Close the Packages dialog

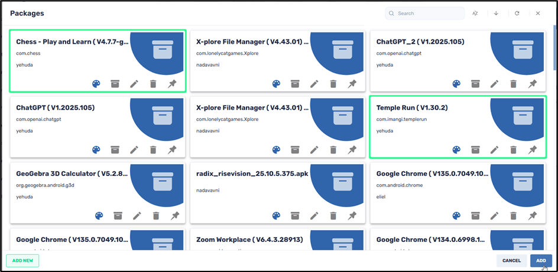pyautogui.click(x=538, y=13)
